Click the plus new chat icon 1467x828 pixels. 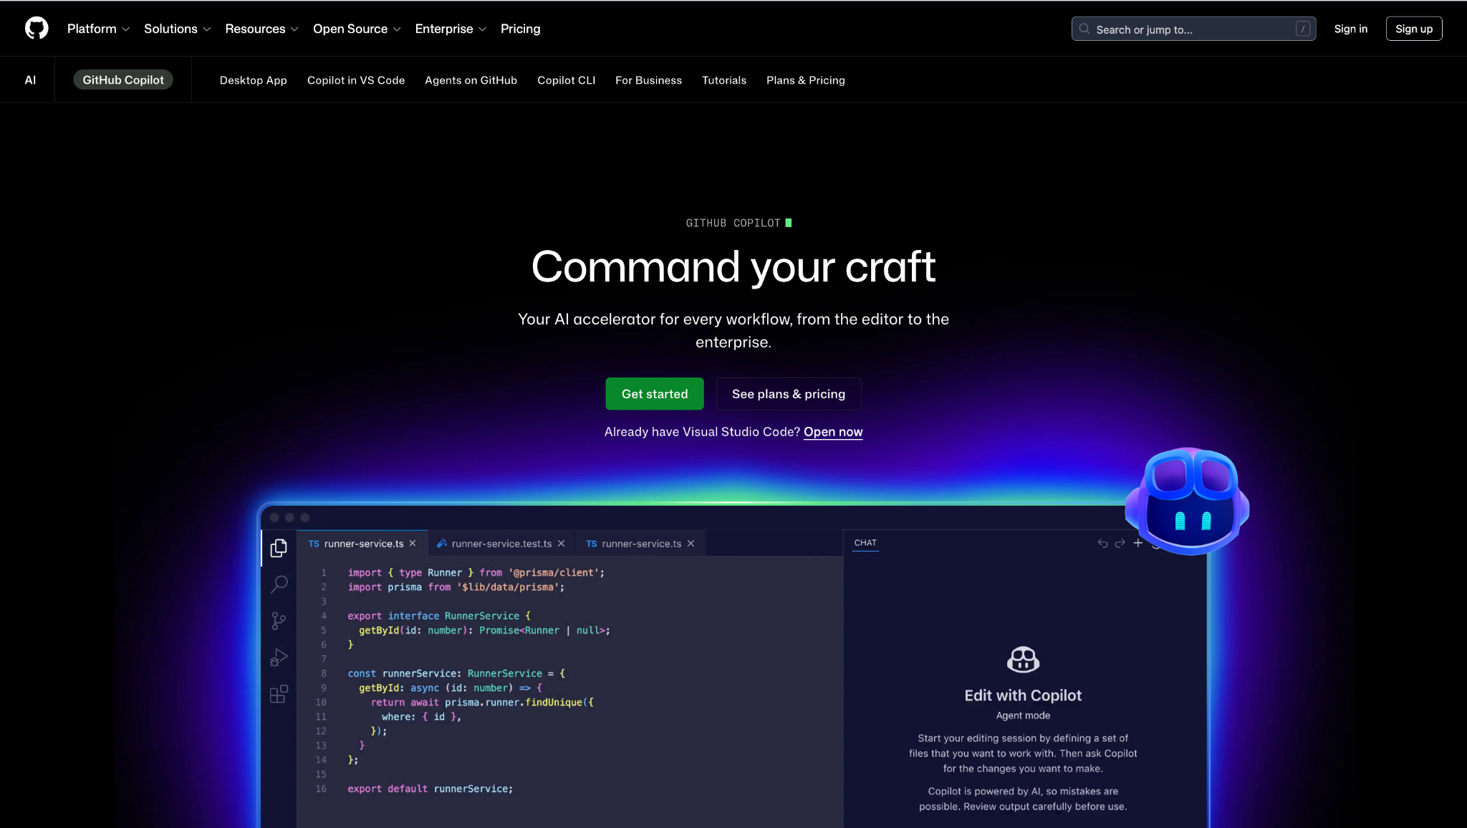(x=1138, y=543)
